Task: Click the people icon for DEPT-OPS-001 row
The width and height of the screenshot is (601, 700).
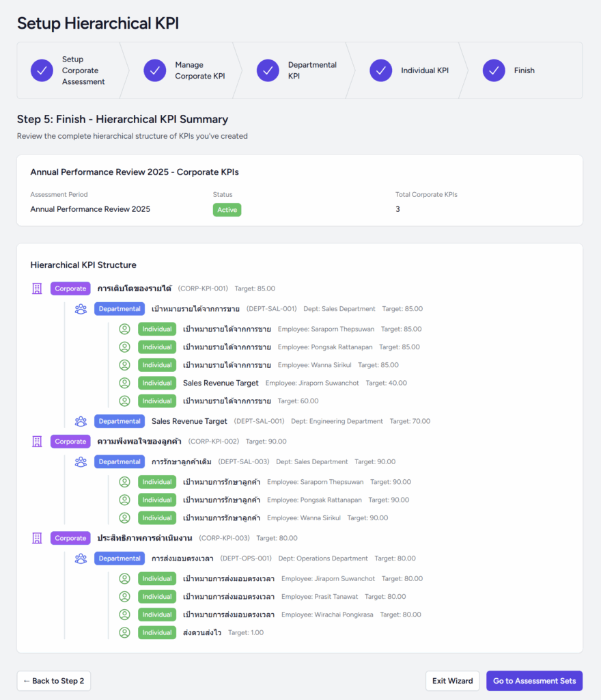Action: point(81,558)
